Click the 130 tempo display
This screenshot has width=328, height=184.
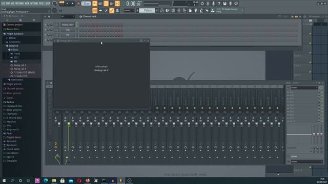[x=86, y=4]
